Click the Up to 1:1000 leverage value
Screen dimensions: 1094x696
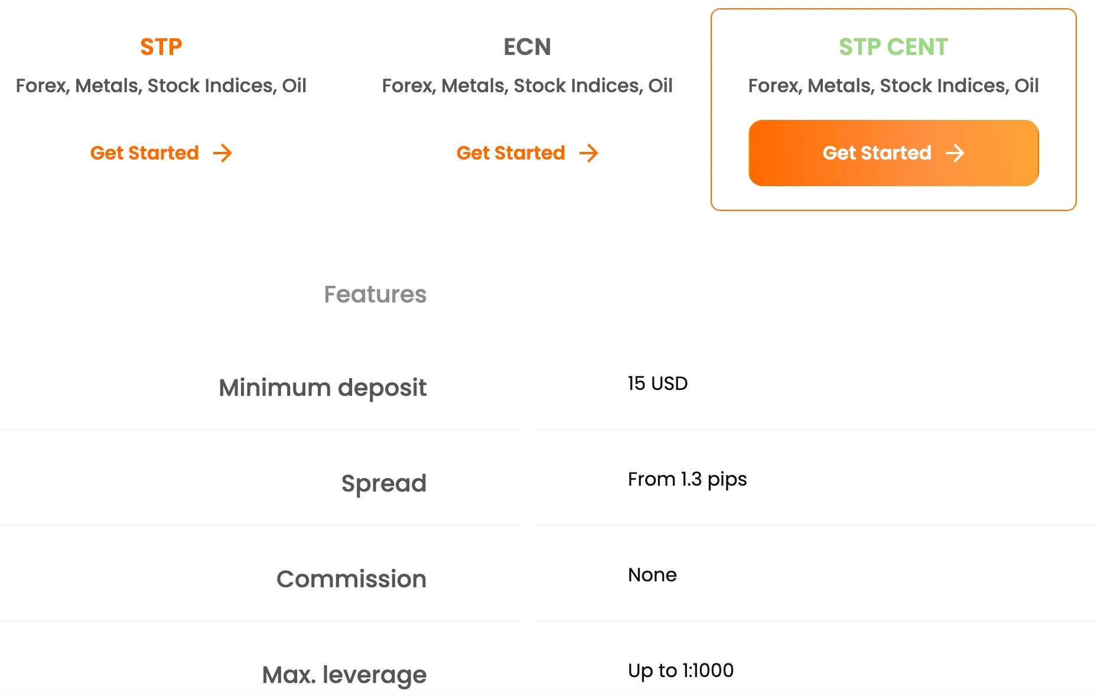pyautogui.click(x=681, y=671)
